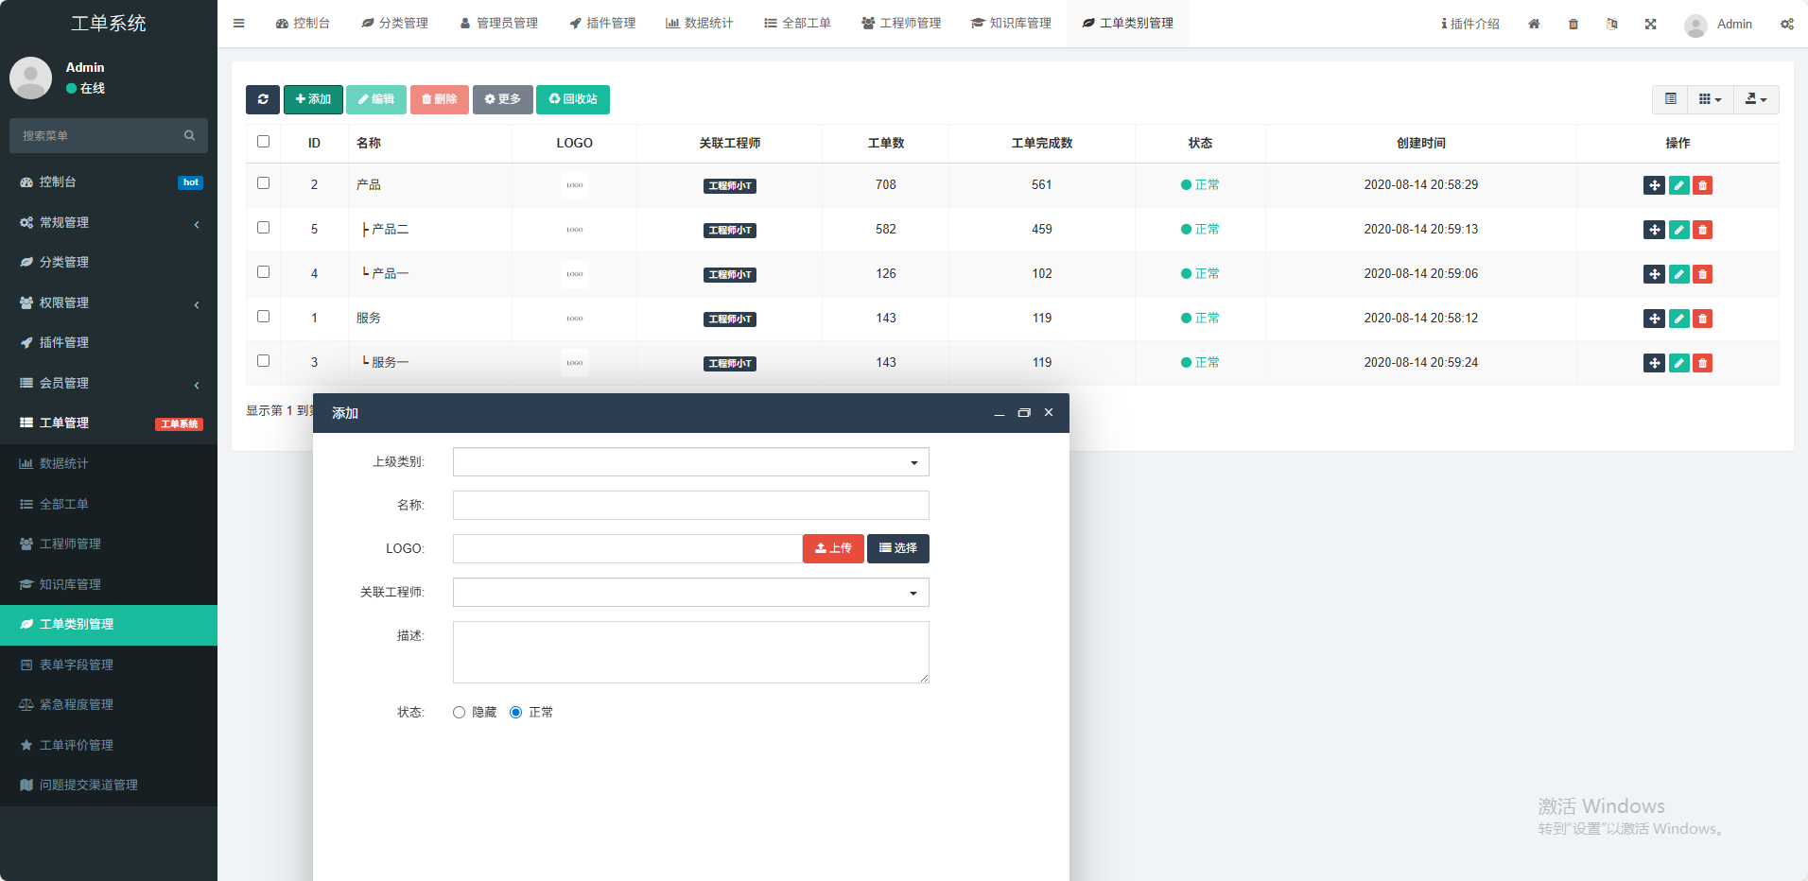The width and height of the screenshot is (1808, 881).
Task: Click the drag-move icon for 产品二 row
Action: pos(1654,230)
